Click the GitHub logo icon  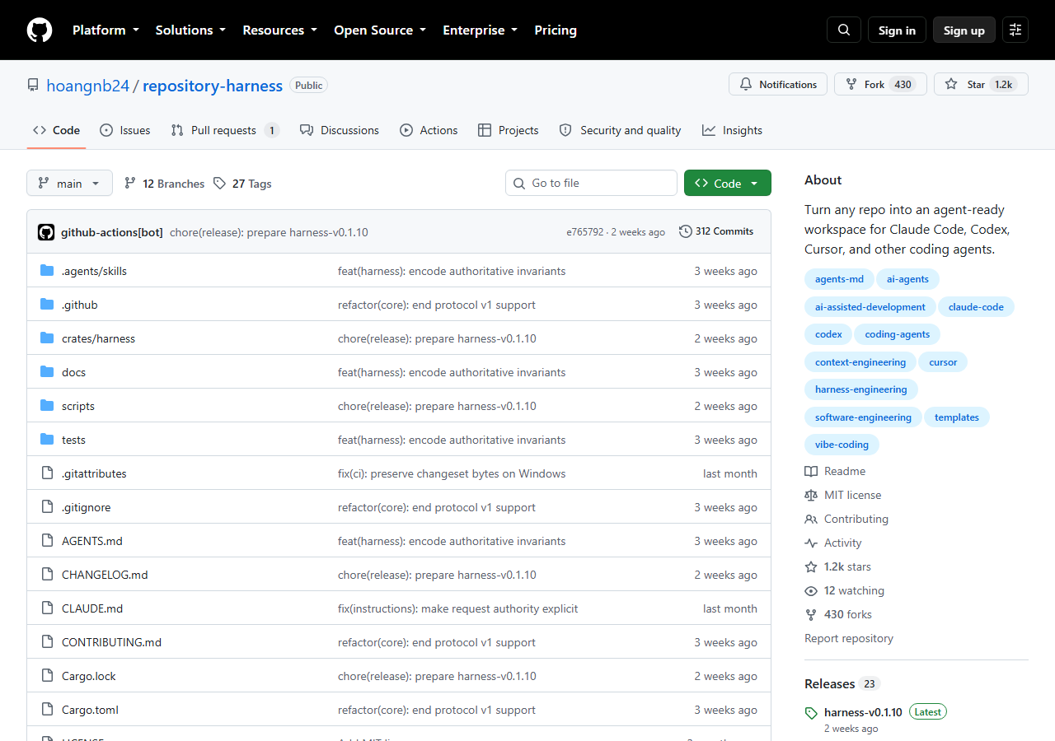(40, 30)
